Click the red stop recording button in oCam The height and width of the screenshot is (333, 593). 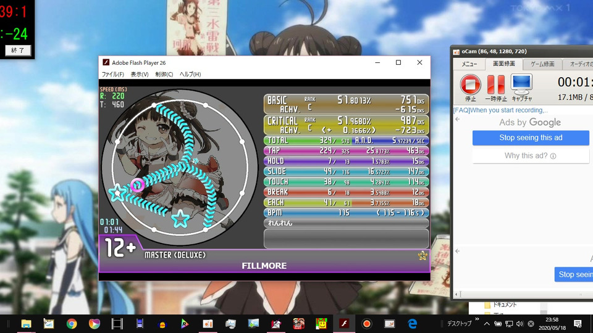(471, 84)
